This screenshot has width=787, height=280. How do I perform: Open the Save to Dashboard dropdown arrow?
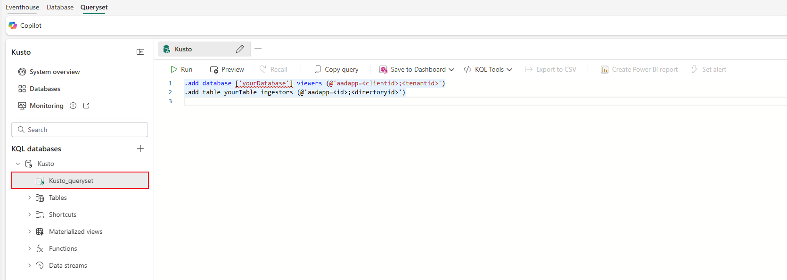click(451, 69)
